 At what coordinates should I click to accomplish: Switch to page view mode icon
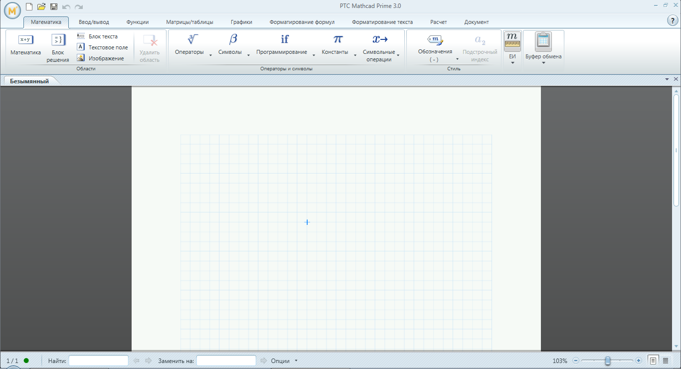point(652,360)
